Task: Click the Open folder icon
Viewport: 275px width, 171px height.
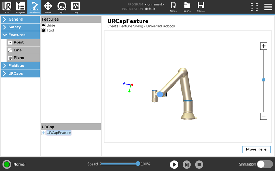Action: [x=187, y=7]
